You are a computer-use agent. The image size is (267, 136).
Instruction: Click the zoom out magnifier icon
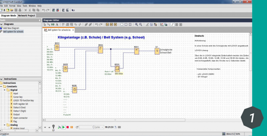coord(141,24)
